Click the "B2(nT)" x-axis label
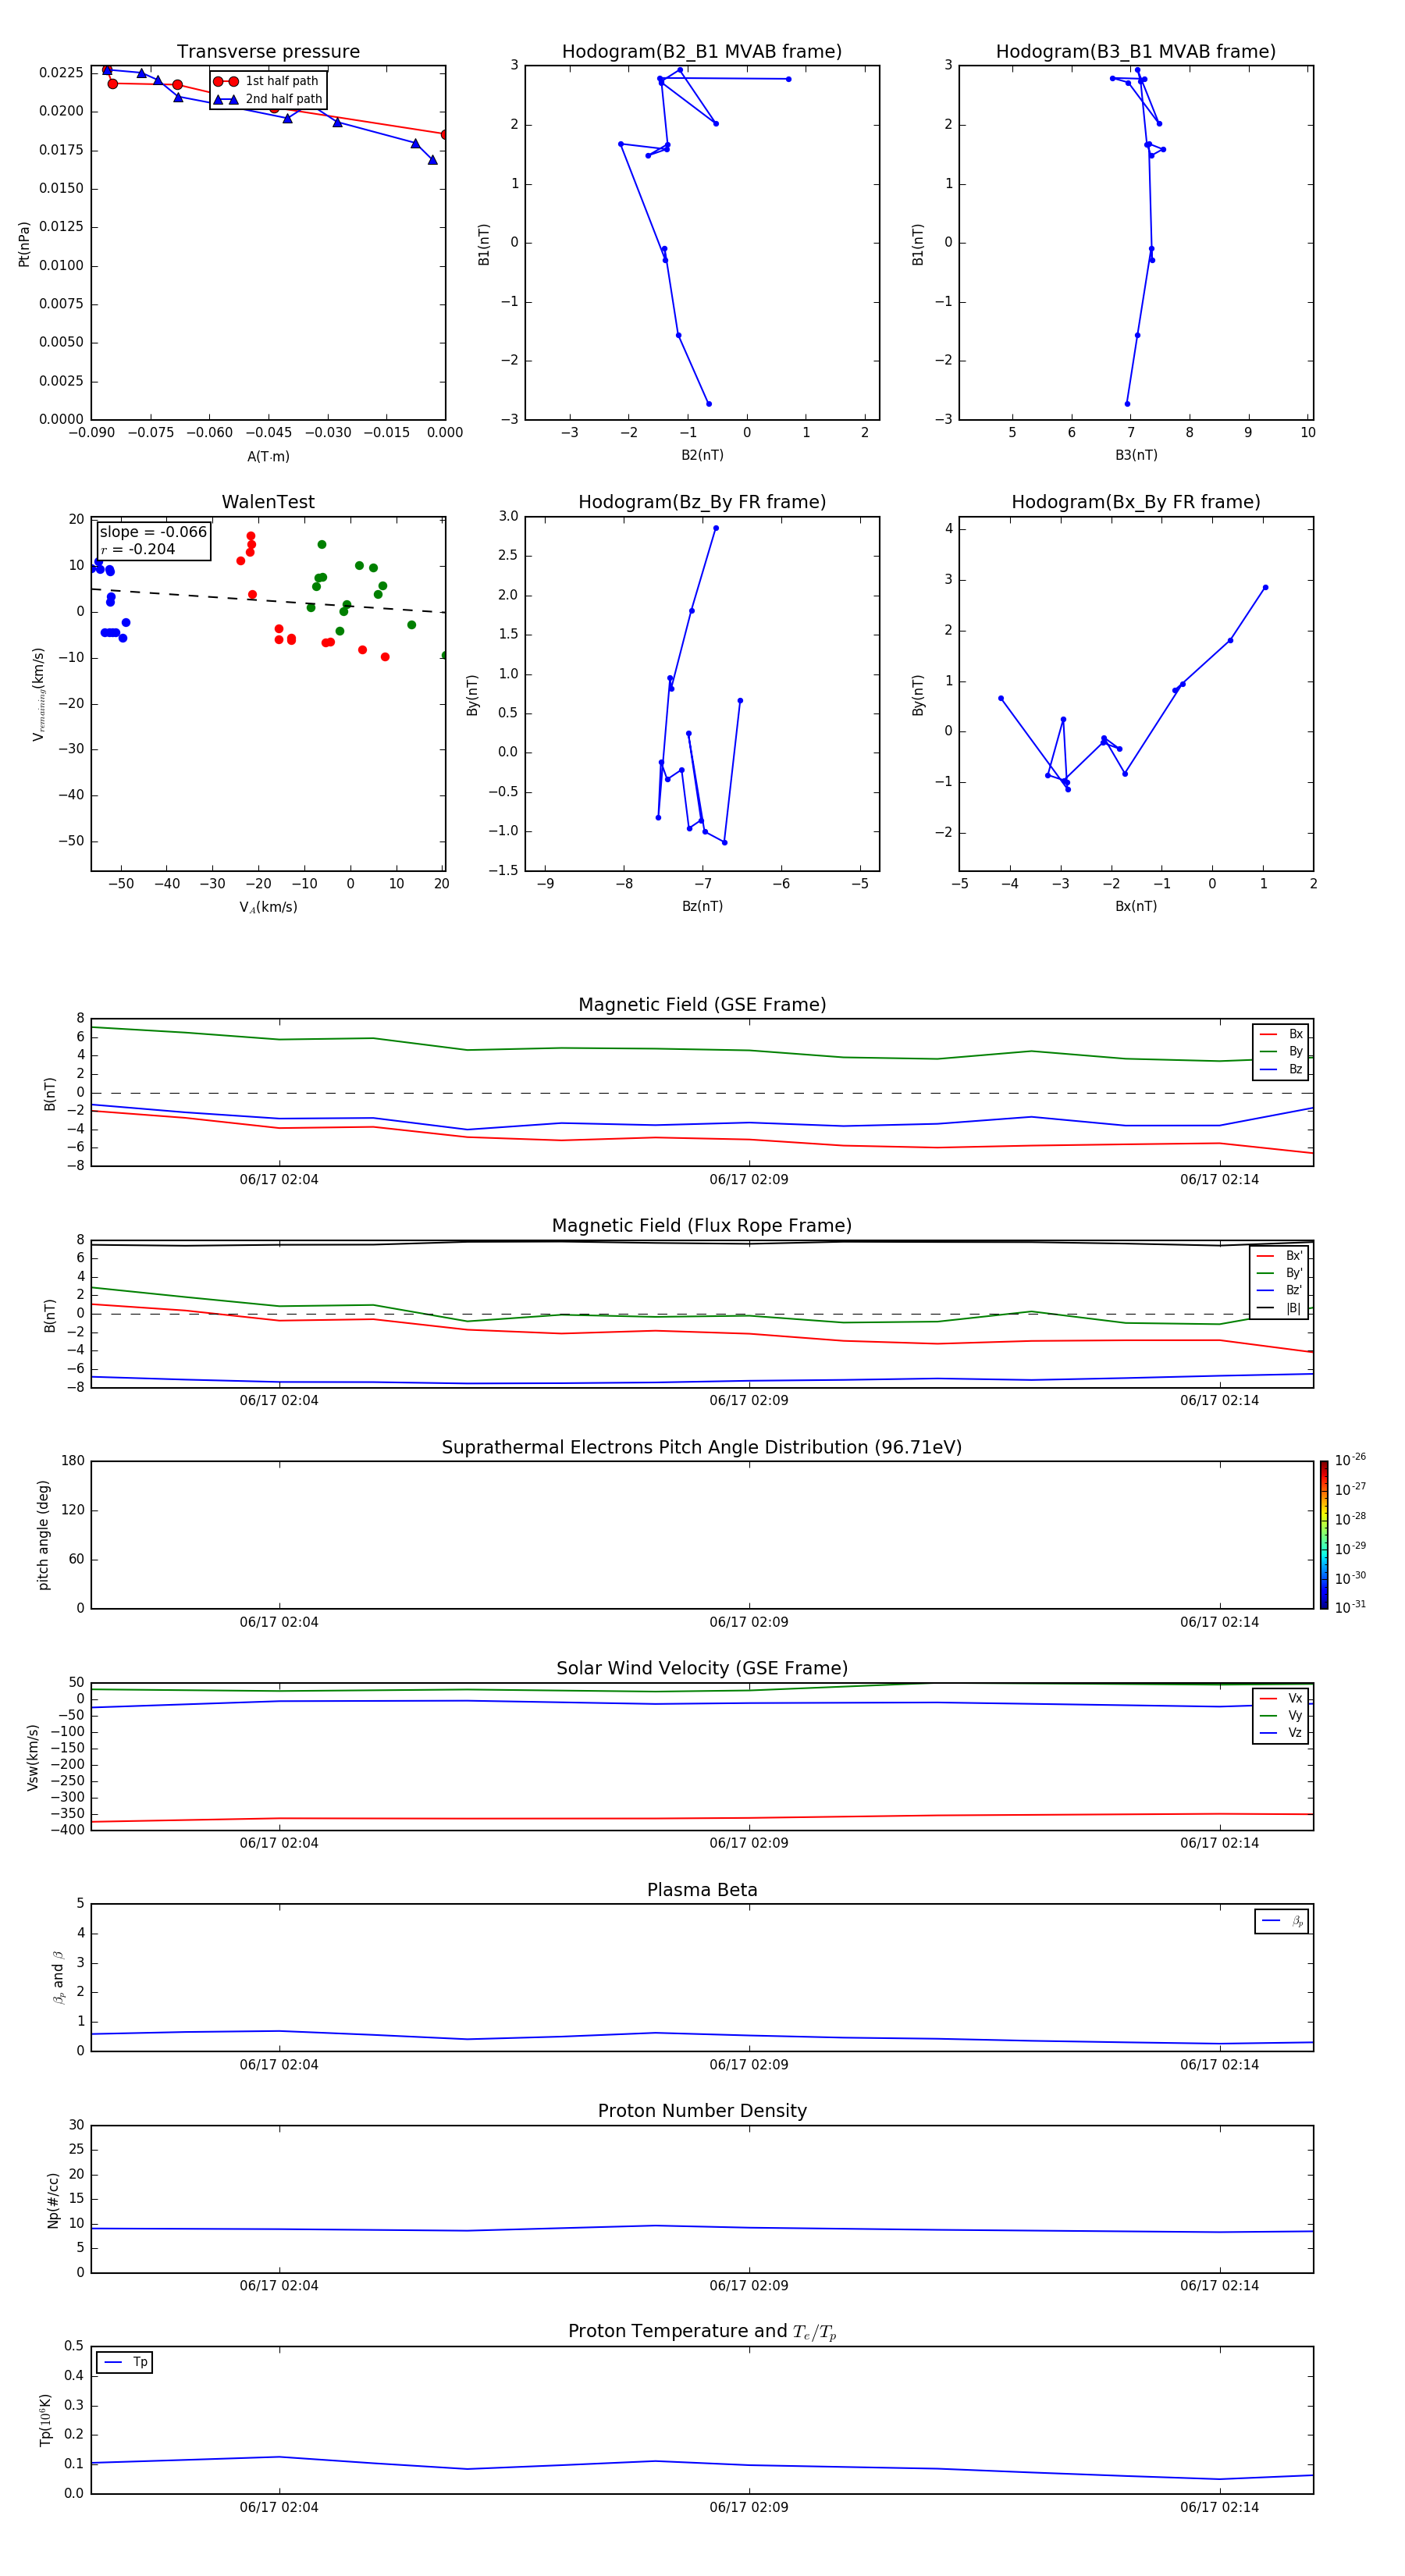1405x2576 pixels. click(x=702, y=455)
